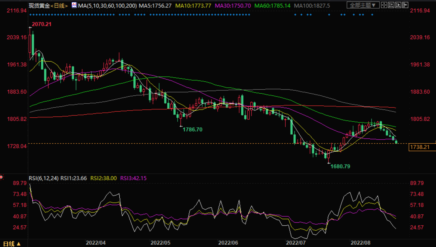Screen dimensions: 436x247
Task: Click the RSI(6,12,24) indicator label
Action: (x=43, y=178)
